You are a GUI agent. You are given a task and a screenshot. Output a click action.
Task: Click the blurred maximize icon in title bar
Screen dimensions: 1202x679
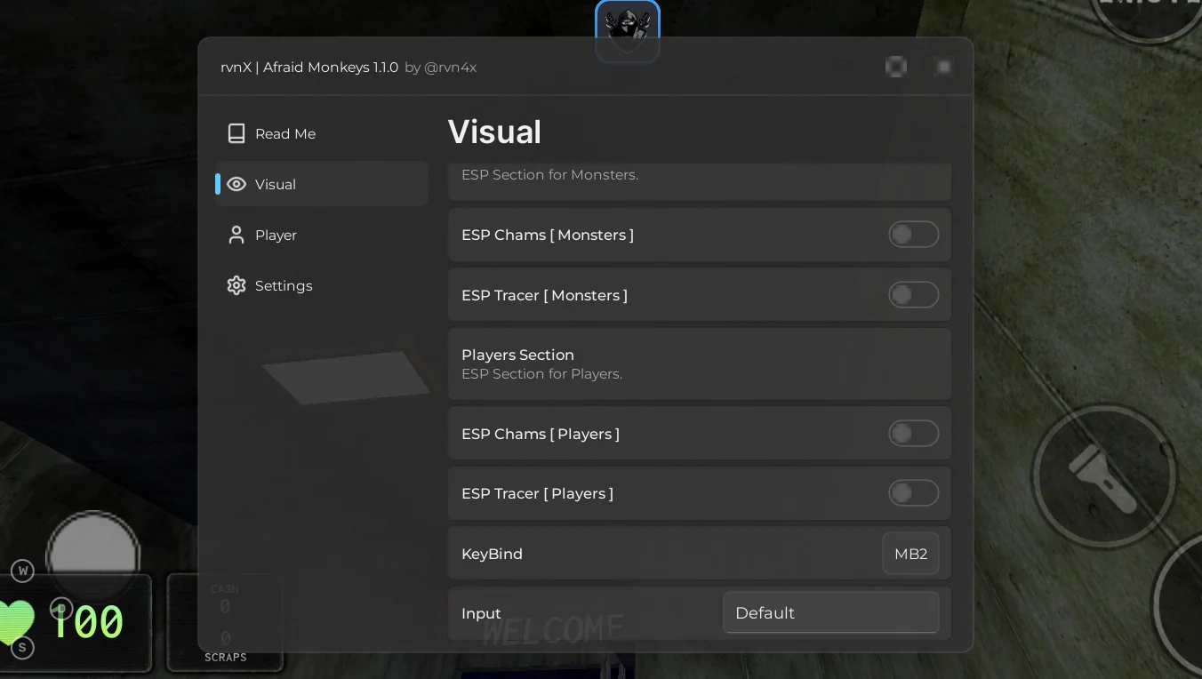896,67
